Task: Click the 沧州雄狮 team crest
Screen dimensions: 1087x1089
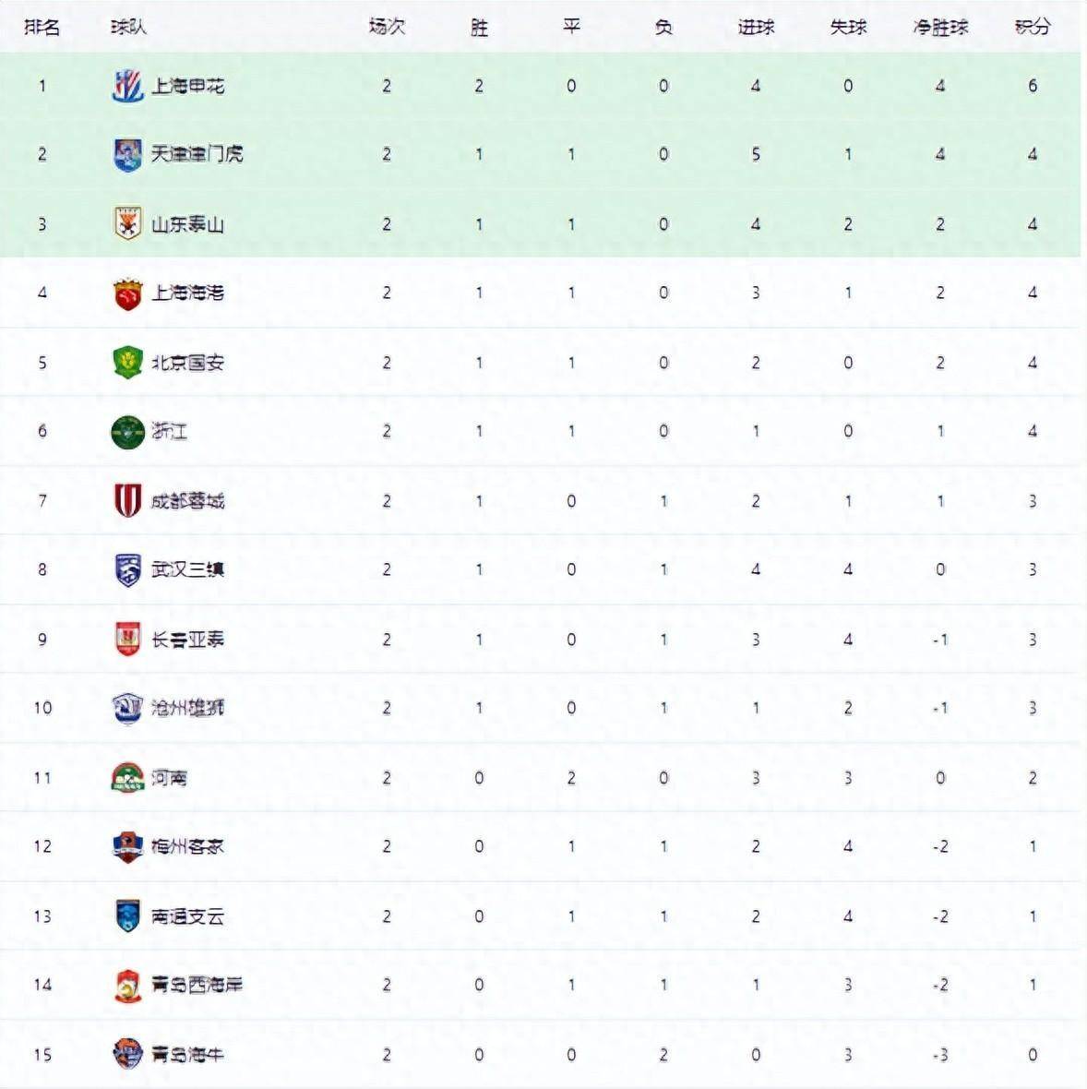Action: 127,708
